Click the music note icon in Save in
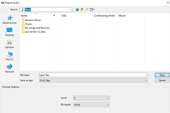This screenshot has height=113, width=170. pos(22,10)
